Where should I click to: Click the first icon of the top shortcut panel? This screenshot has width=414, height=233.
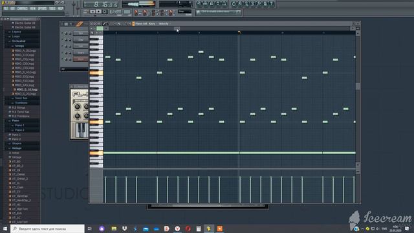coord(199,4)
